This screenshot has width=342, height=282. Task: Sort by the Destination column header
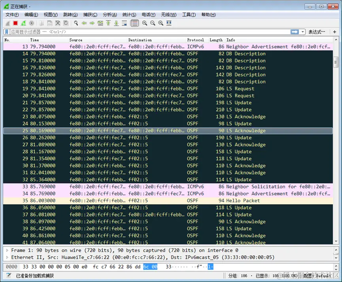tap(157, 40)
